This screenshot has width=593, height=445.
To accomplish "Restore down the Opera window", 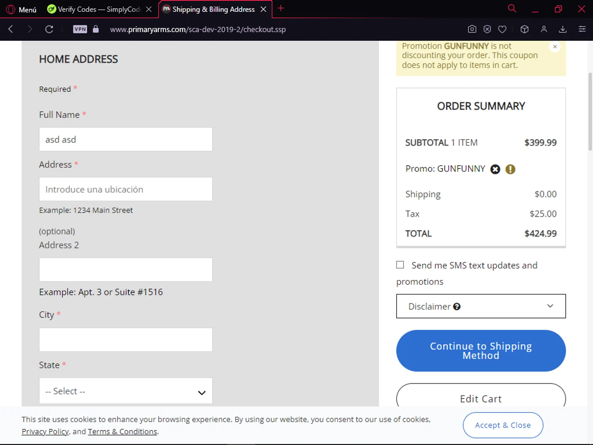I will pos(558,9).
